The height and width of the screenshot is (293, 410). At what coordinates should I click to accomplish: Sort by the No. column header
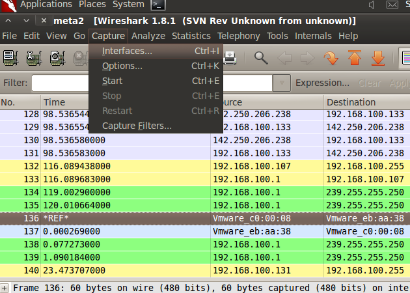point(20,102)
